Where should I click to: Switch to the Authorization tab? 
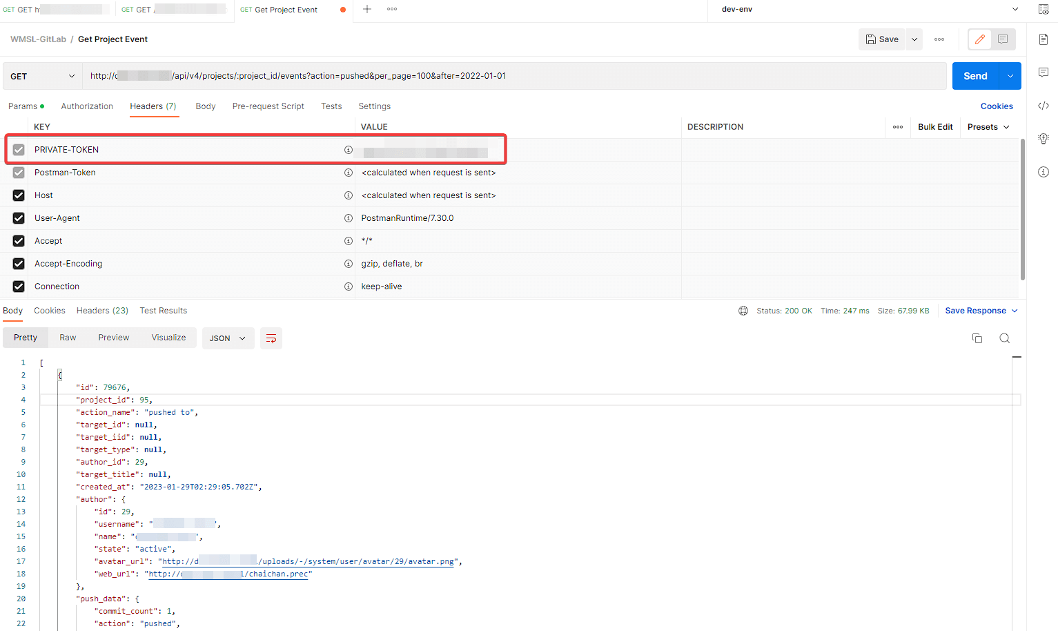[87, 106]
